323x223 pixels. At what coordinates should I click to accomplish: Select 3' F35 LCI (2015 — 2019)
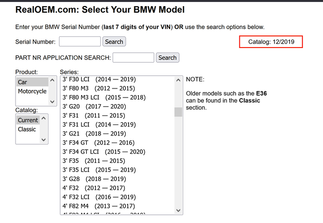[118, 170]
